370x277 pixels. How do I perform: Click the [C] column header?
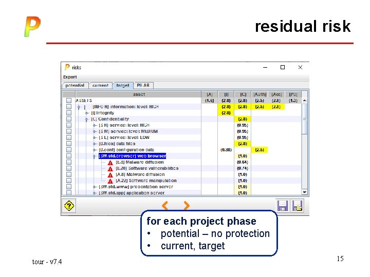click(x=243, y=94)
